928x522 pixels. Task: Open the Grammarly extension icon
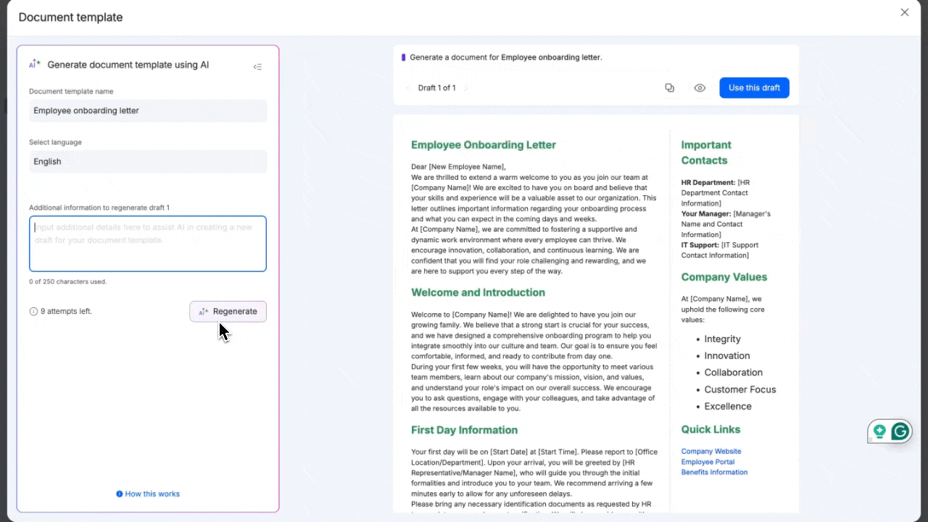(900, 432)
